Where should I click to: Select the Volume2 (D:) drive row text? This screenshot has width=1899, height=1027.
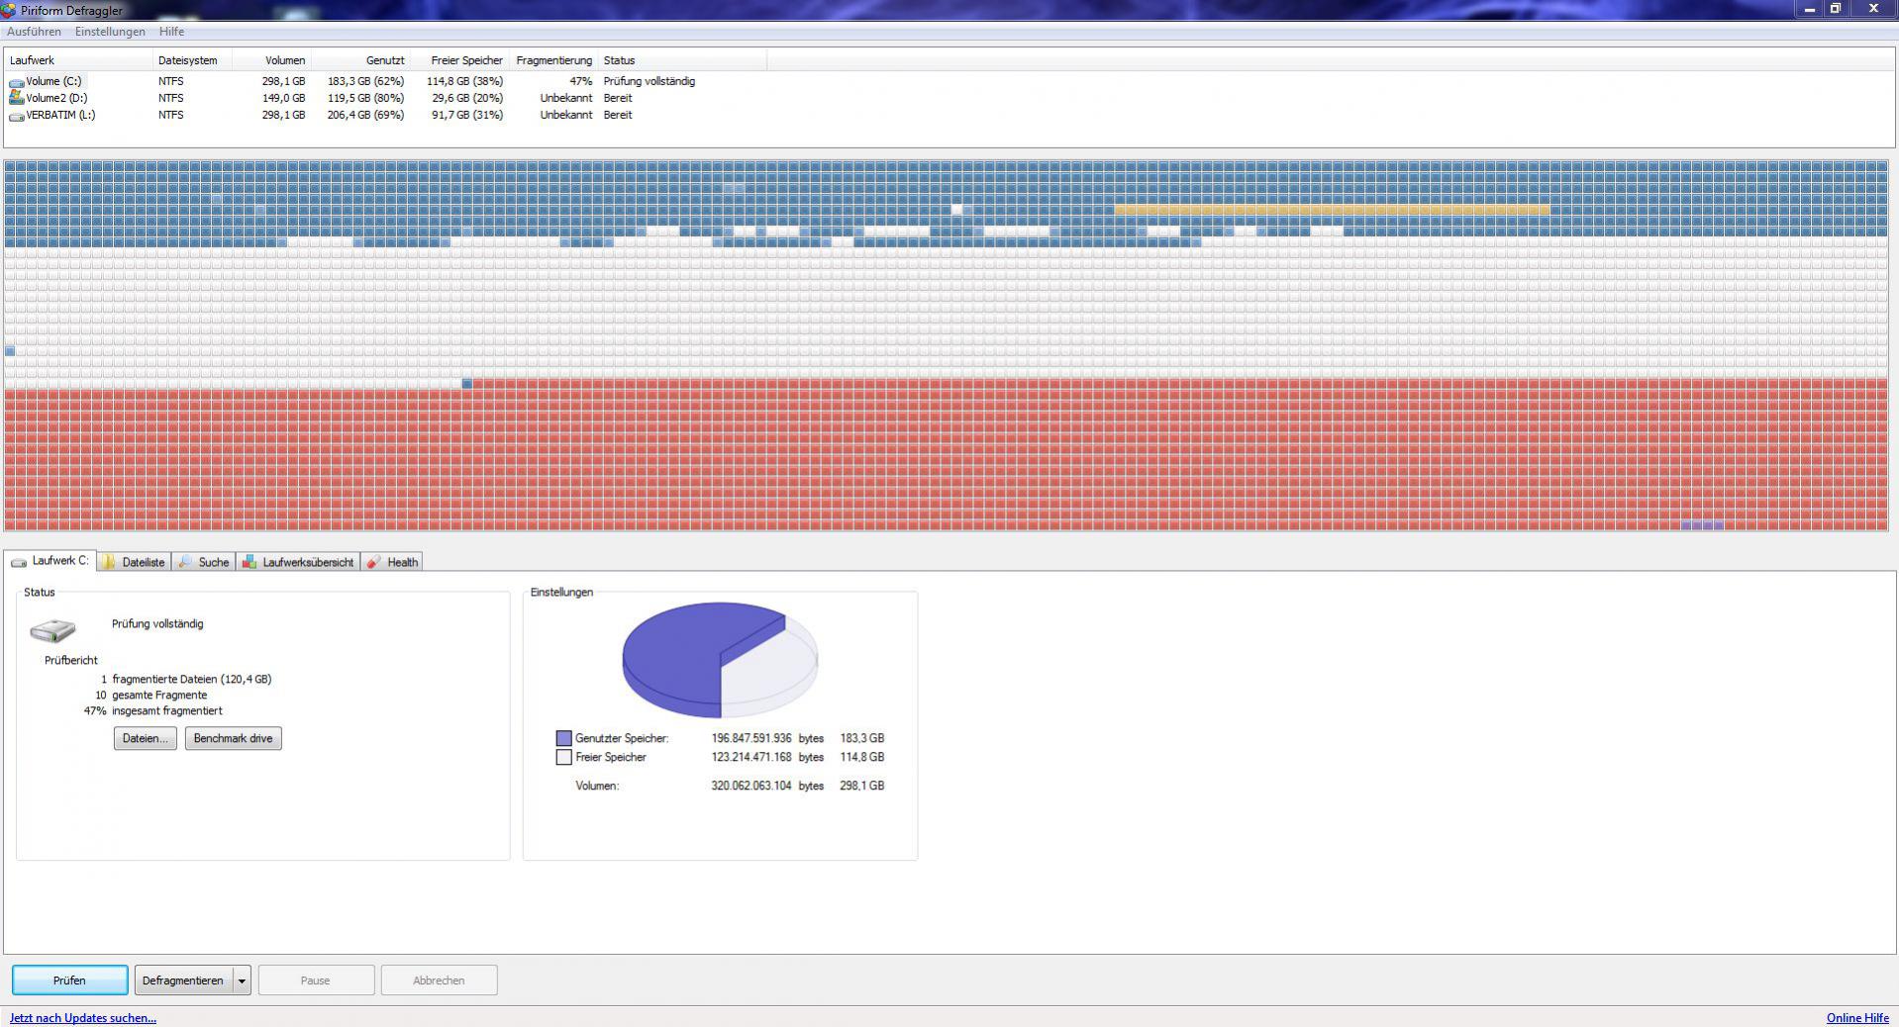[56, 98]
